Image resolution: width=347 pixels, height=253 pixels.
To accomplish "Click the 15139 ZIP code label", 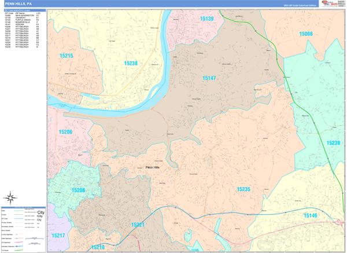I will (x=206, y=19).
